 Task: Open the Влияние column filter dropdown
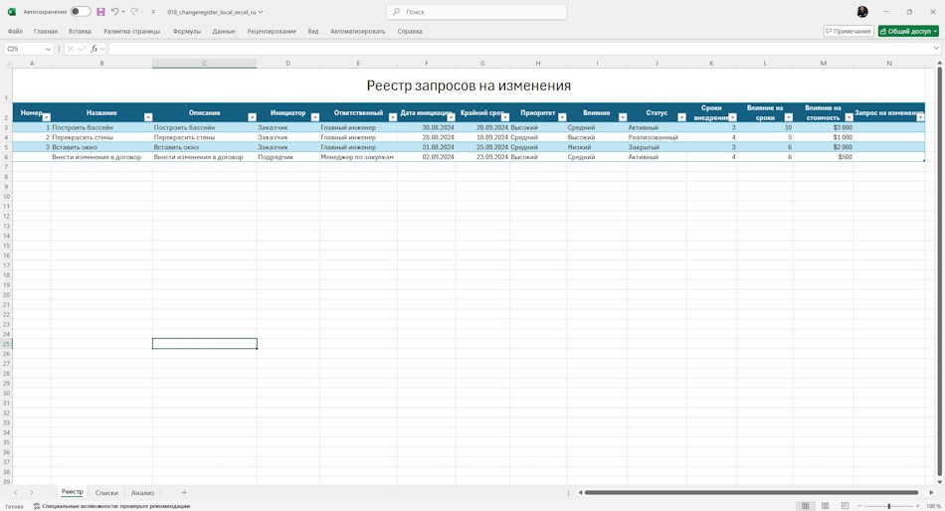coord(623,117)
